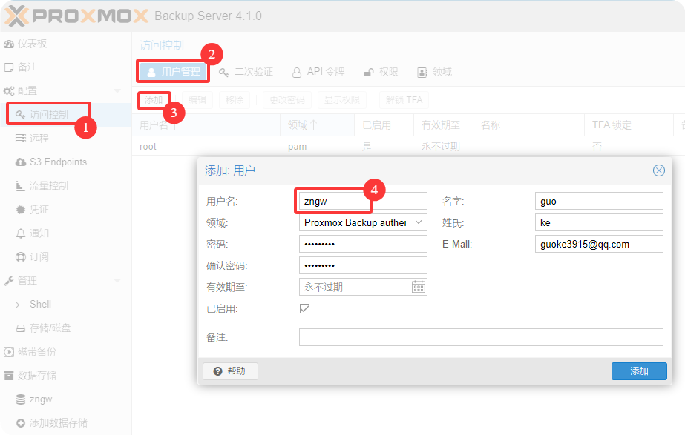Collapse the 配置 section in sidebar
The image size is (685, 435).
coord(117,91)
